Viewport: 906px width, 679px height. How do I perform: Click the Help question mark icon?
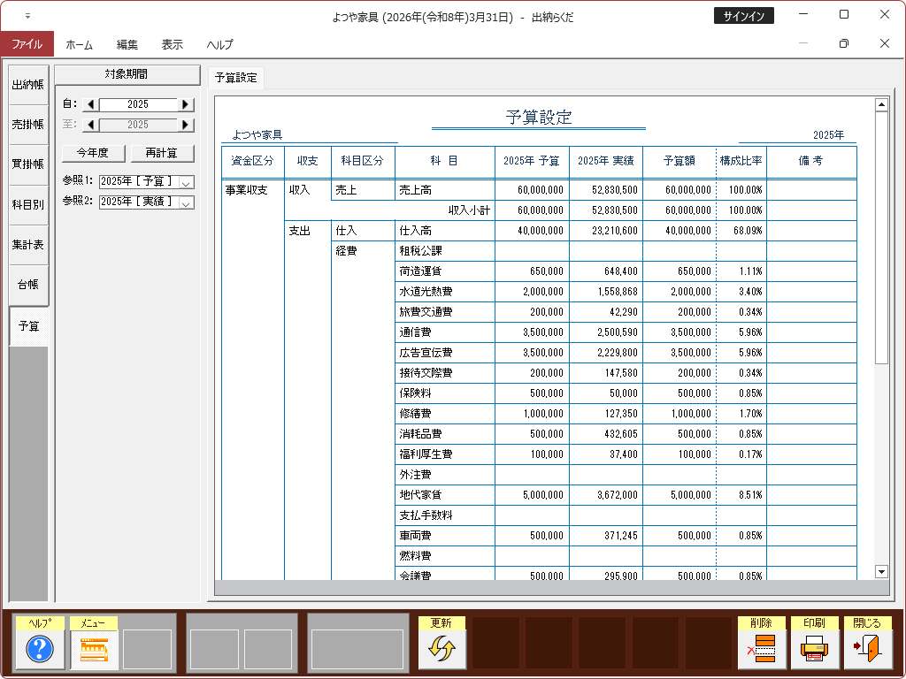pyautogui.click(x=40, y=650)
